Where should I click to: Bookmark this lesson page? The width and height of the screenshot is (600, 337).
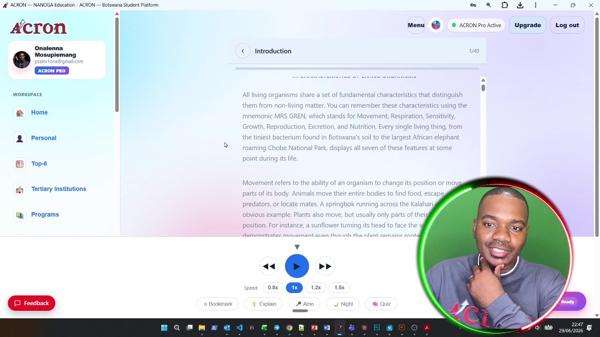[217, 304]
